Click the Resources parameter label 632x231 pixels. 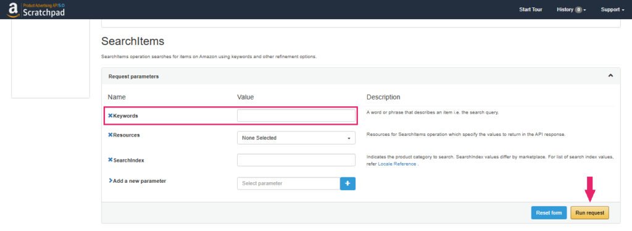pyautogui.click(x=126, y=135)
